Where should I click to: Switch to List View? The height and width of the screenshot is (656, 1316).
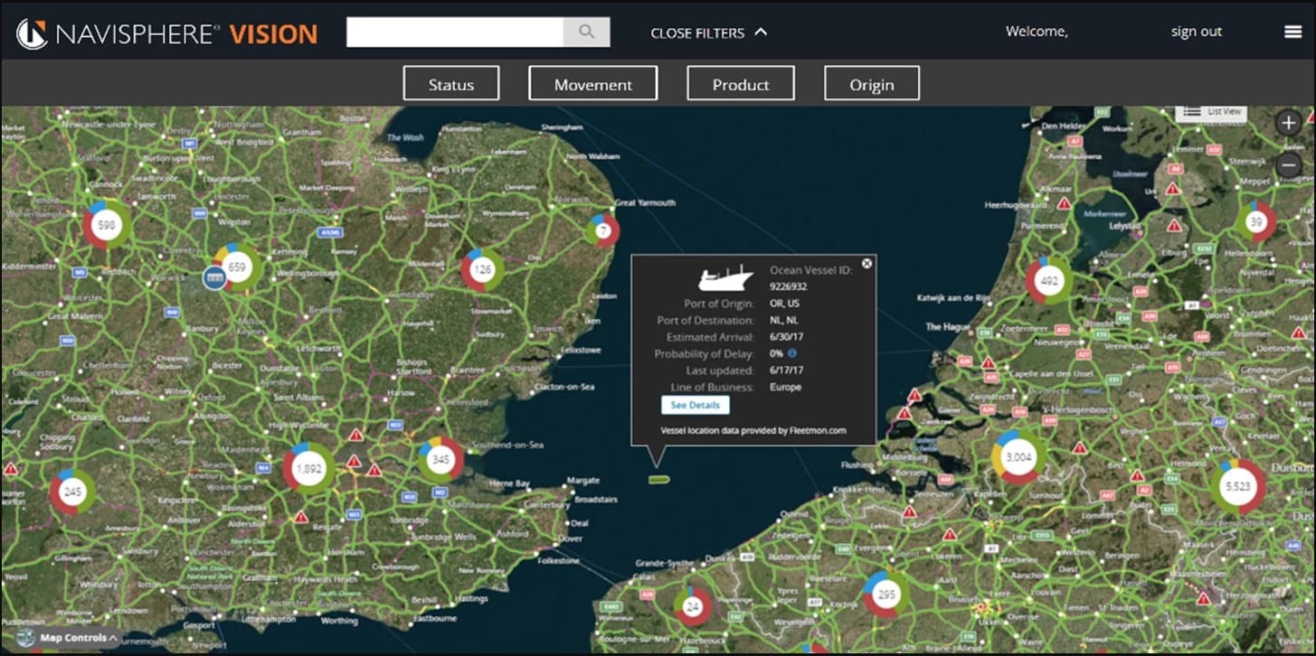[x=1212, y=111]
